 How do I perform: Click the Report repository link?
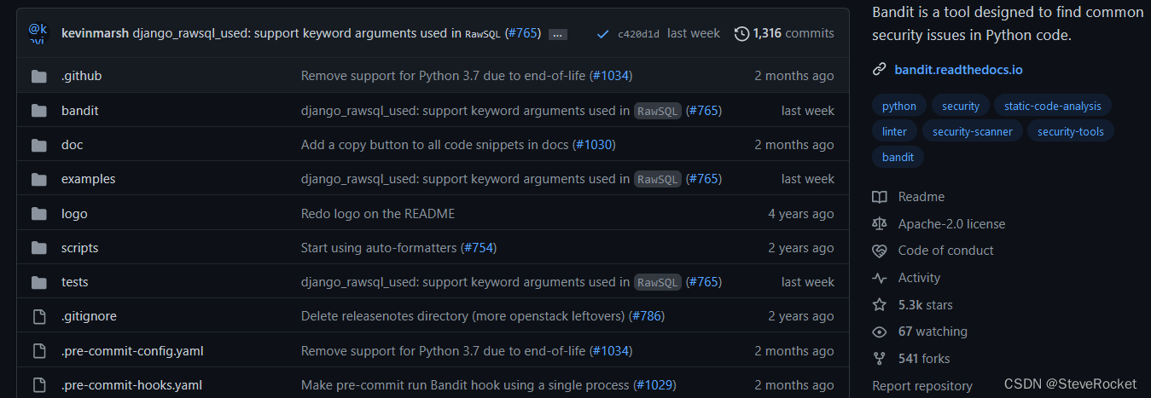pos(922,386)
